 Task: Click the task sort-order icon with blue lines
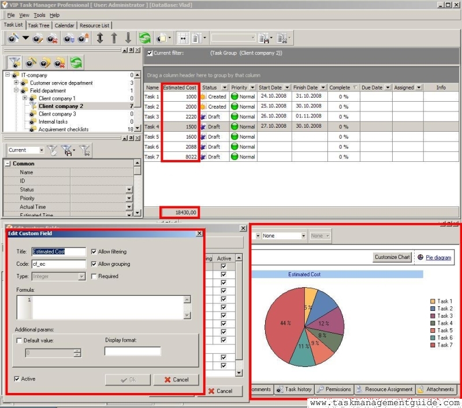[x=69, y=38]
